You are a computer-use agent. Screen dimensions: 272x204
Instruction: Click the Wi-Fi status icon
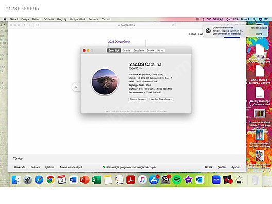click(x=209, y=19)
